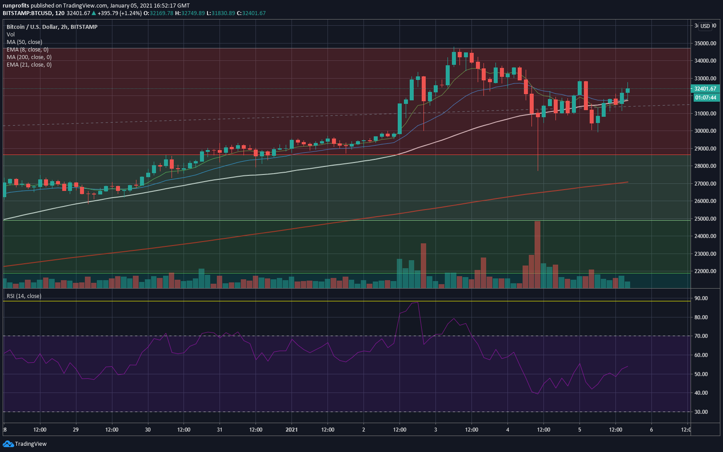Click the runprofits author name
The image size is (723, 452).
coord(16,6)
